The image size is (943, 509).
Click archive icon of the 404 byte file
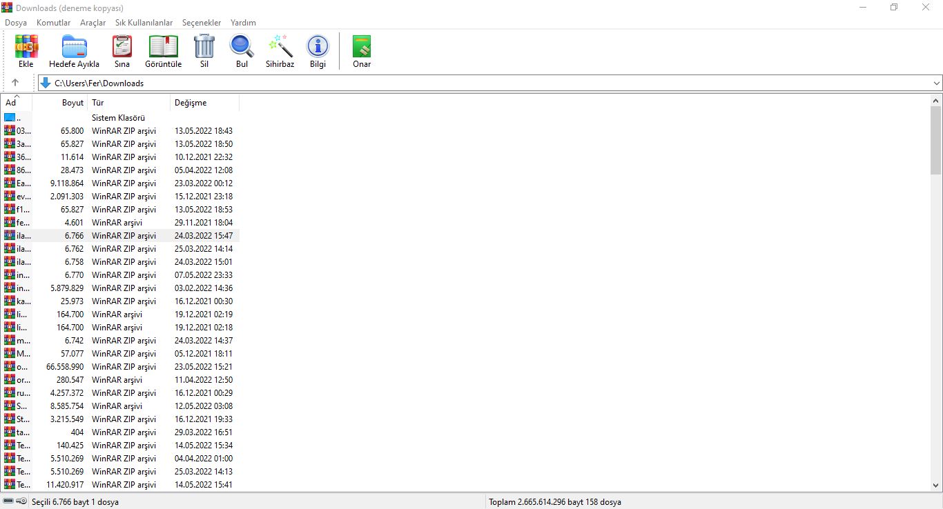10,432
